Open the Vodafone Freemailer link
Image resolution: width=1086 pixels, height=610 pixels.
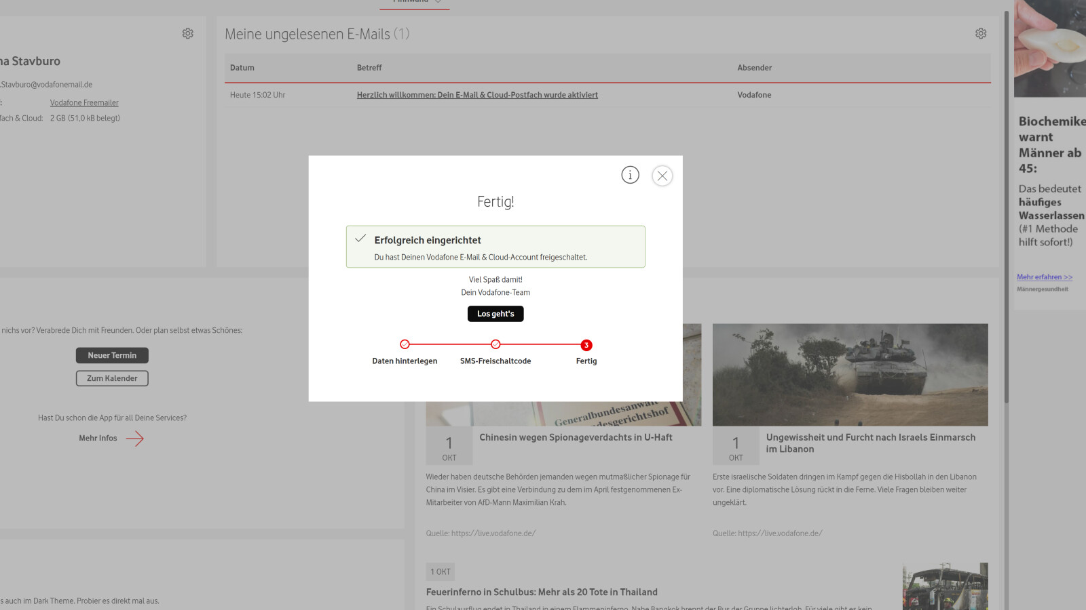[x=84, y=102]
